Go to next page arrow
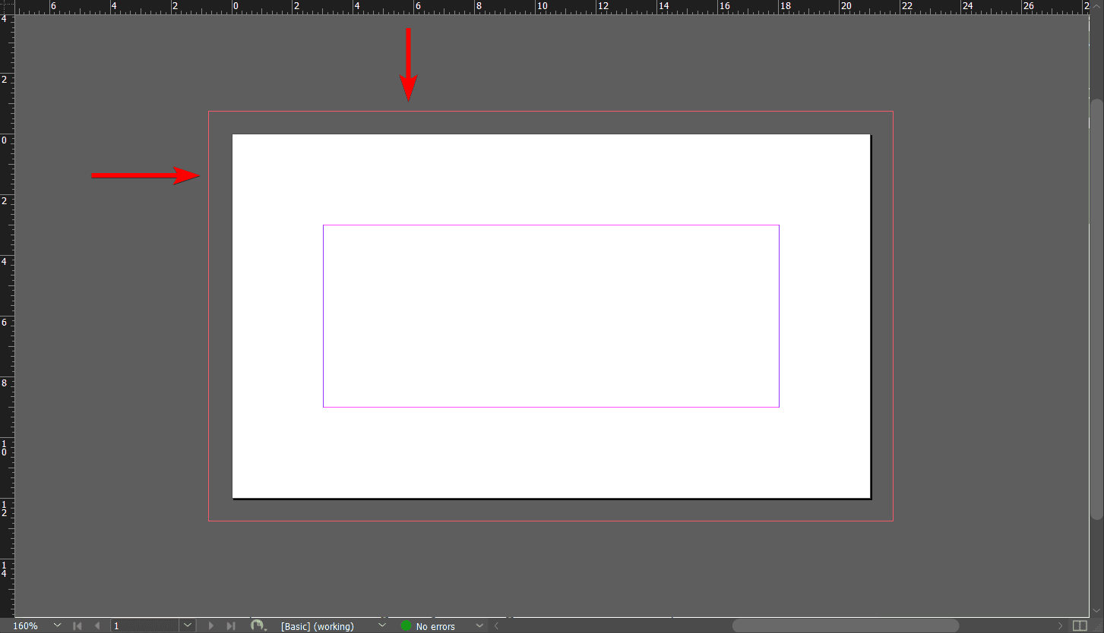1104x633 pixels. click(x=211, y=626)
